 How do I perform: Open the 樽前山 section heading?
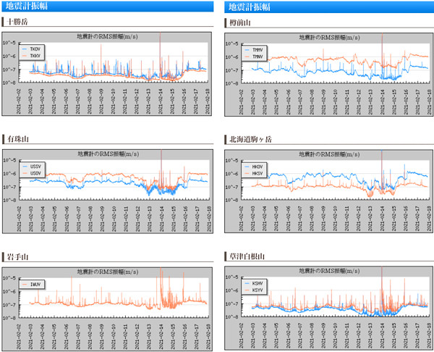(x=238, y=22)
